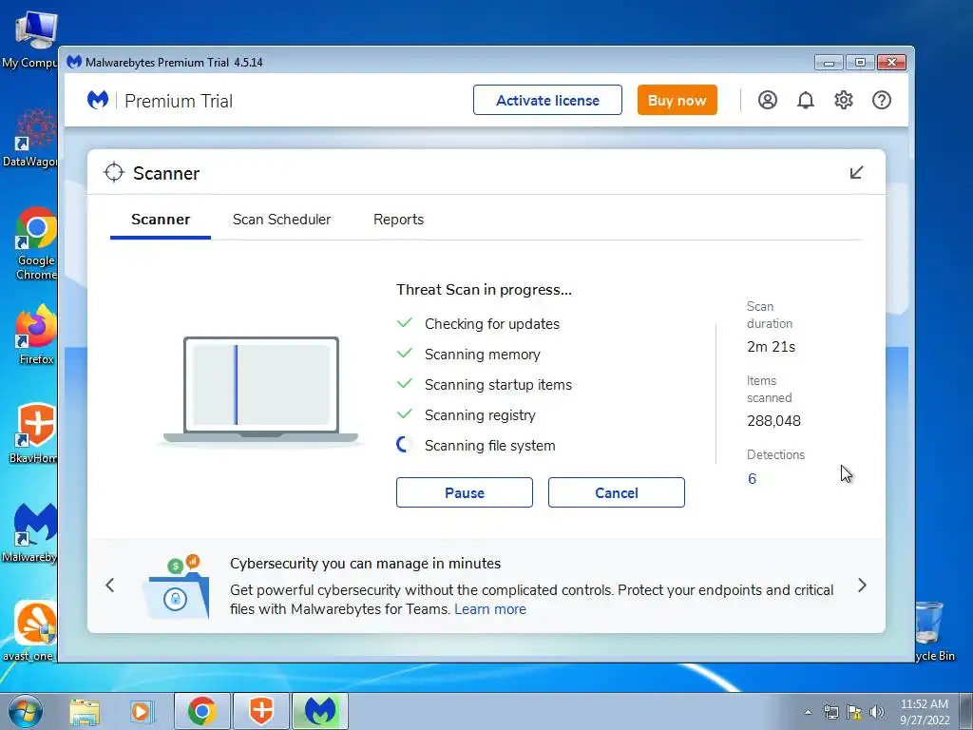
Task: Maximize the Malwarebytes window
Action: pyautogui.click(x=860, y=63)
